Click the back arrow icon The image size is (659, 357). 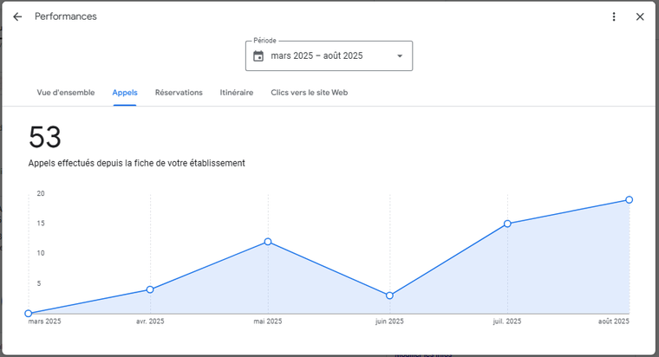17,16
